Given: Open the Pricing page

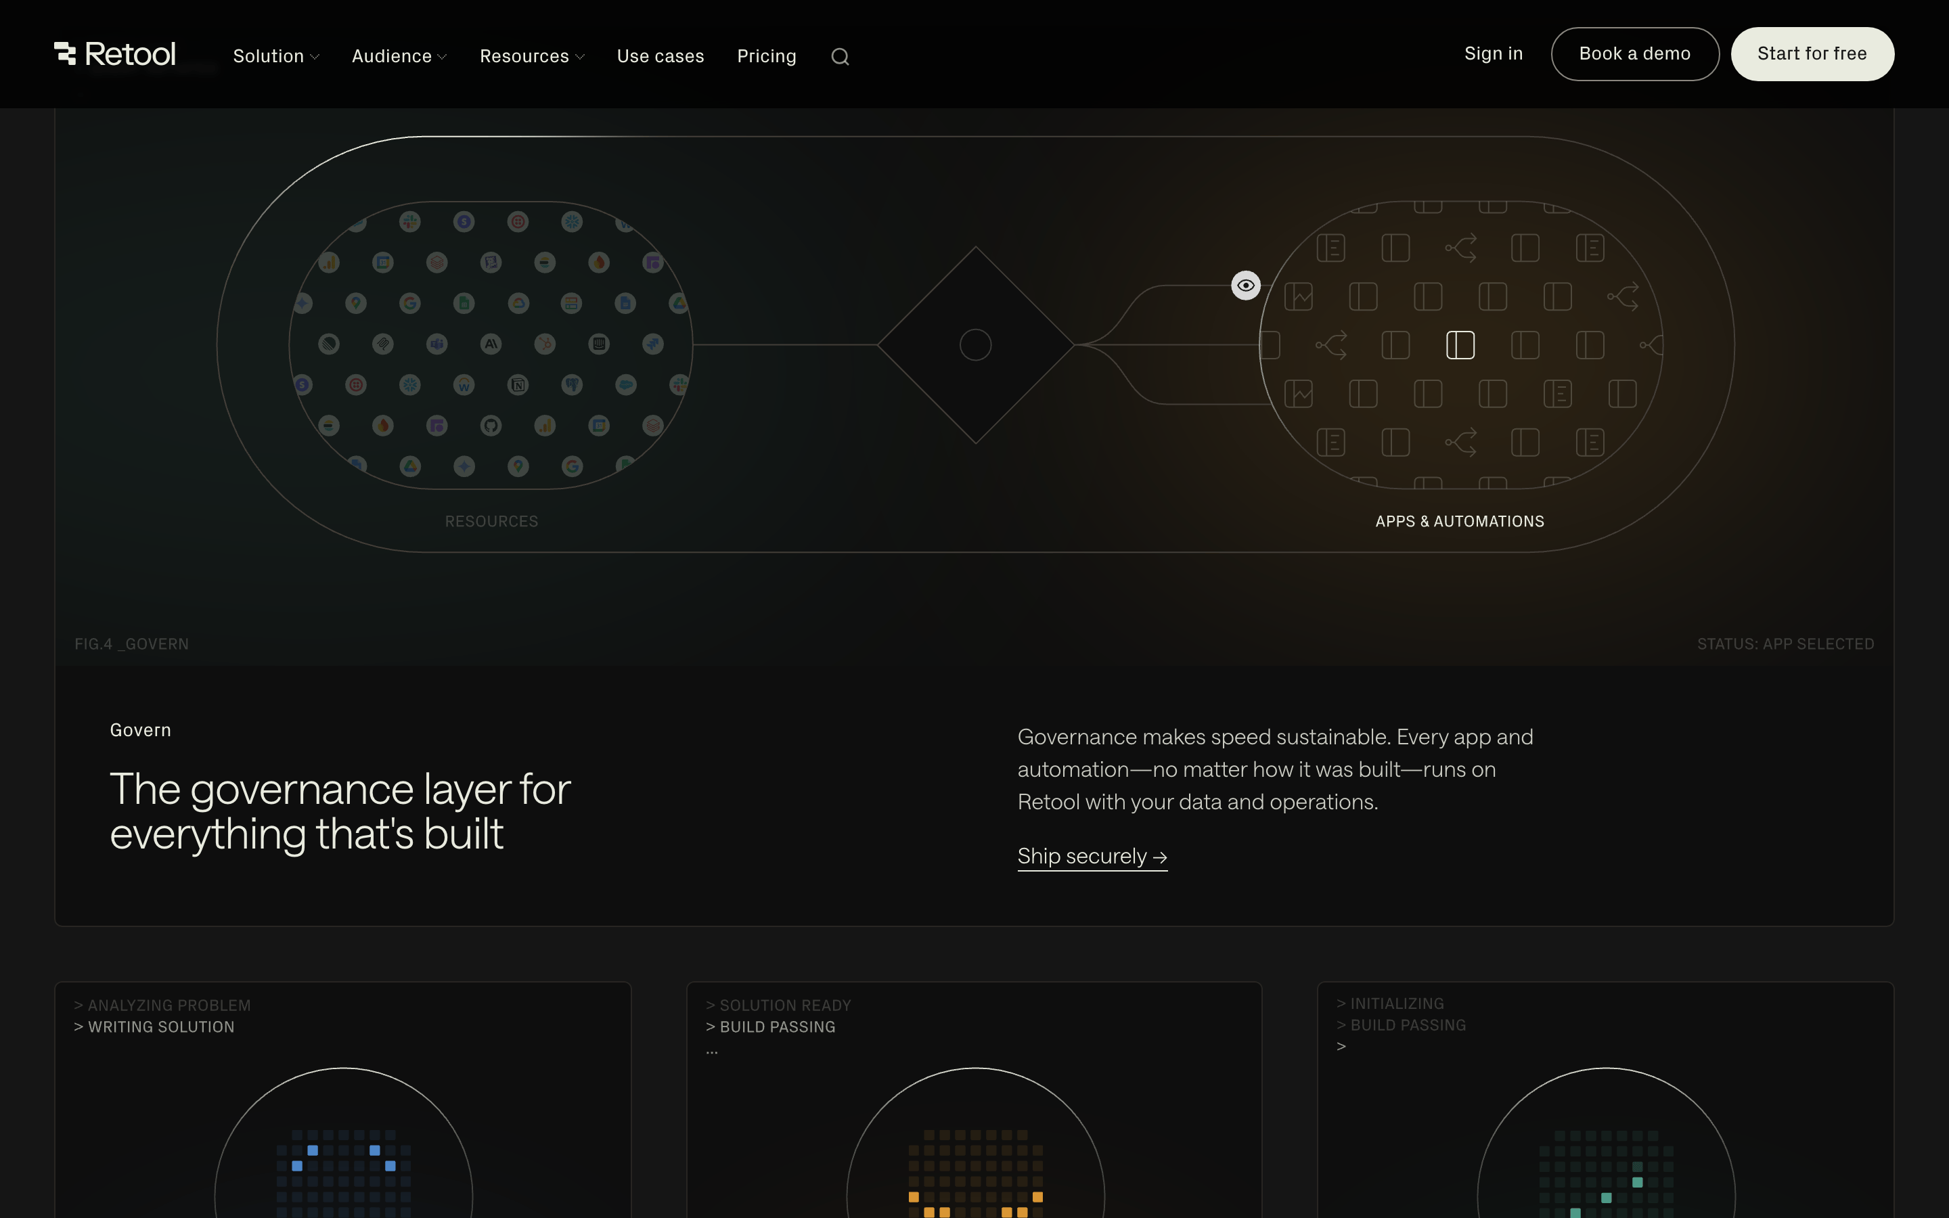Looking at the screenshot, I should point(767,56).
